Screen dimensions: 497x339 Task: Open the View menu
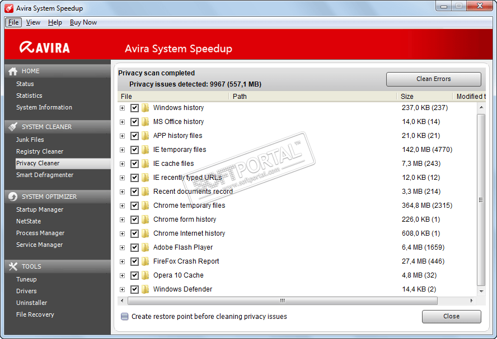33,22
